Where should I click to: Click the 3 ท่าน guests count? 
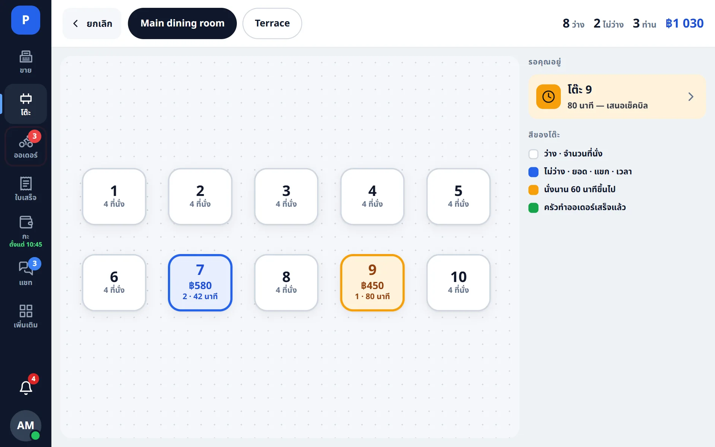point(644,23)
